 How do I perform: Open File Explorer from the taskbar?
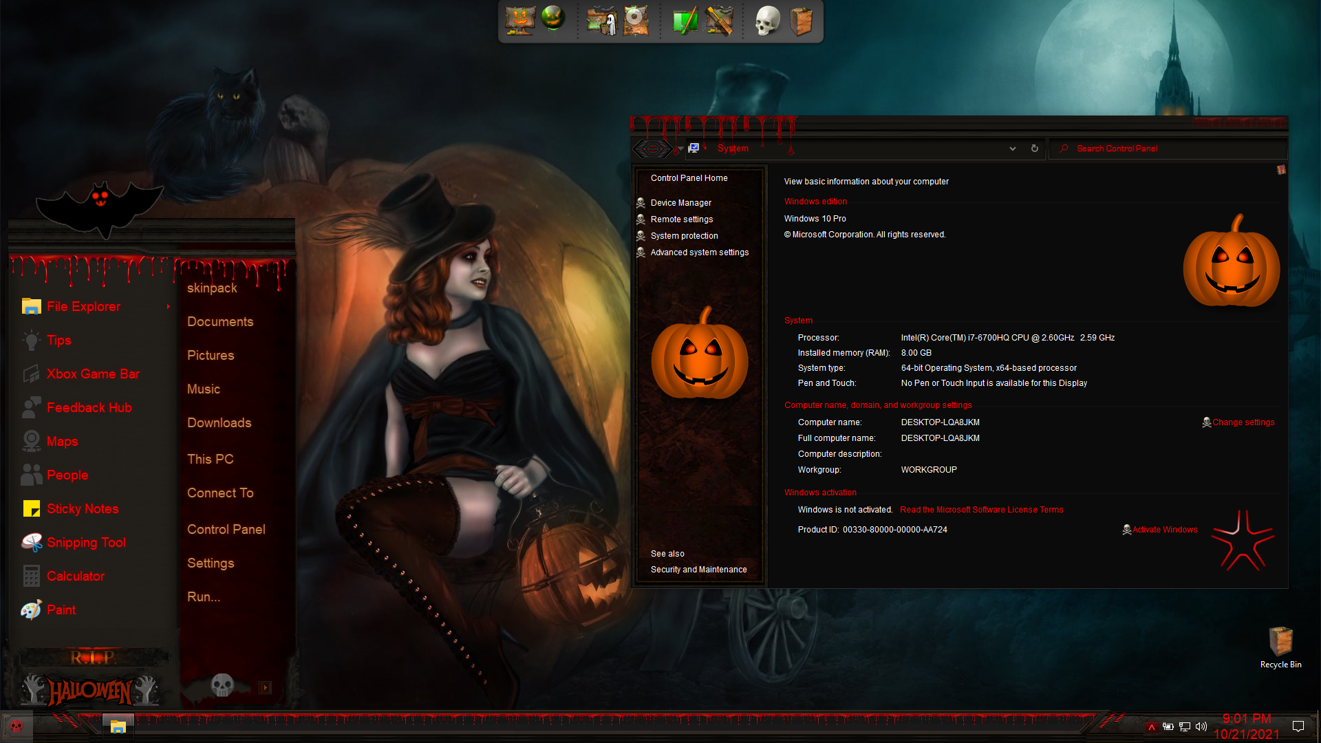[118, 726]
